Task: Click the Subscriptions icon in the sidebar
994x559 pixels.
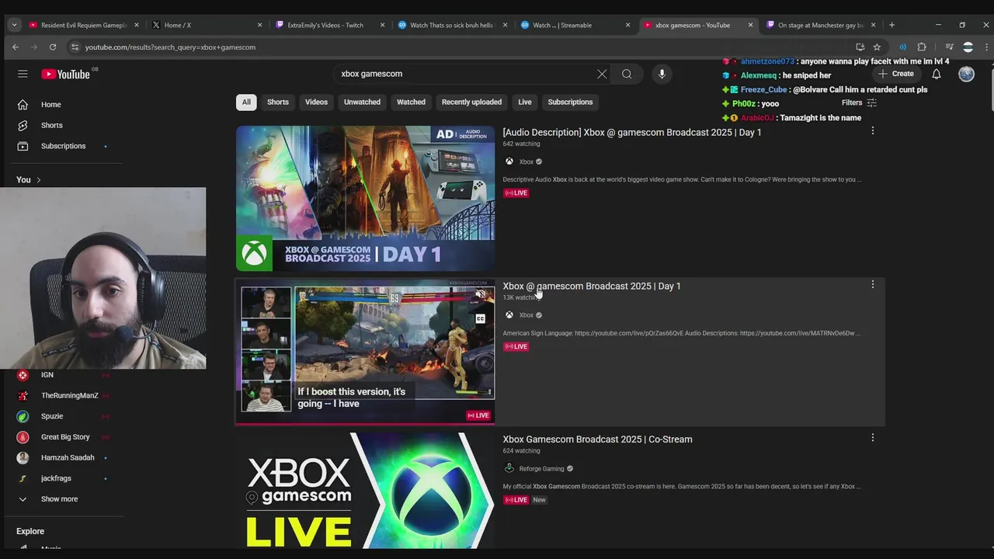Action: pyautogui.click(x=23, y=146)
